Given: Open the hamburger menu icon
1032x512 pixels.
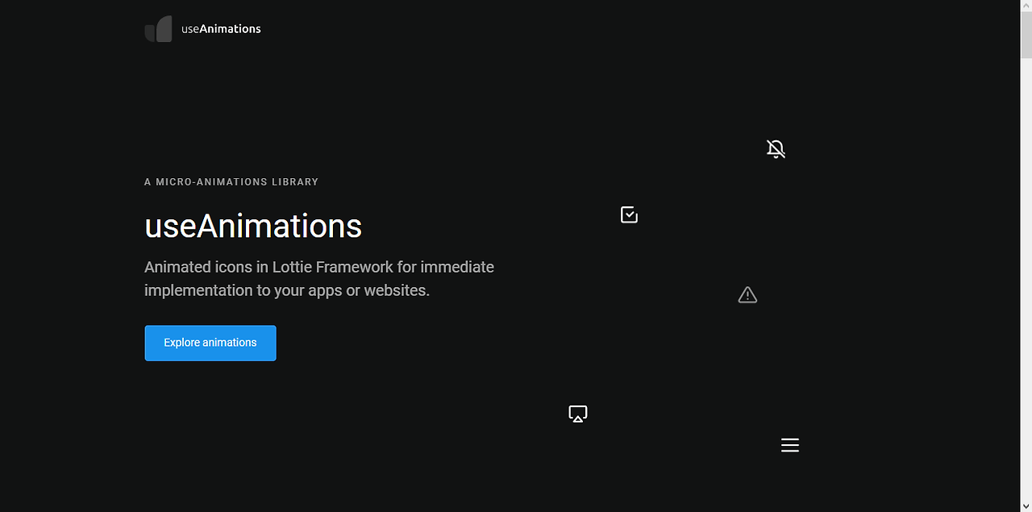Looking at the screenshot, I should pyautogui.click(x=790, y=445).
